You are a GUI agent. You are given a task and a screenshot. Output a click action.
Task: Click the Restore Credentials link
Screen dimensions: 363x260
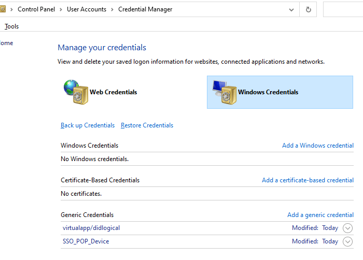(147, 125)
